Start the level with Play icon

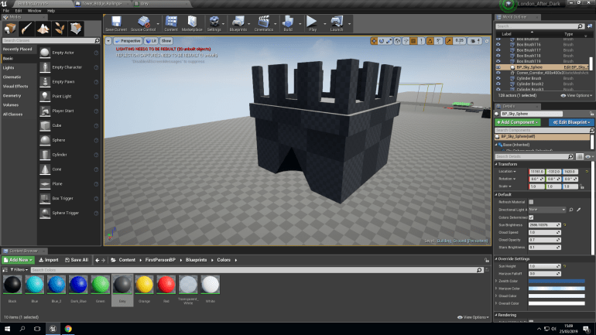tap(312, 22)
